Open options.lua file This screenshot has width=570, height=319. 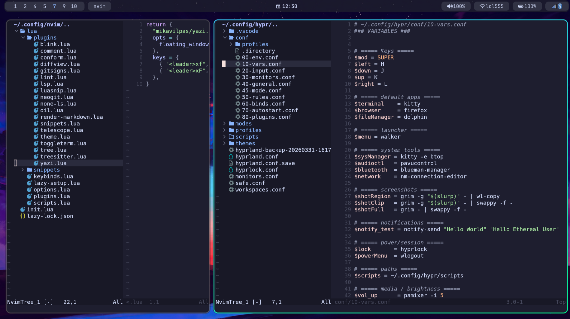[x=52, y=190]
